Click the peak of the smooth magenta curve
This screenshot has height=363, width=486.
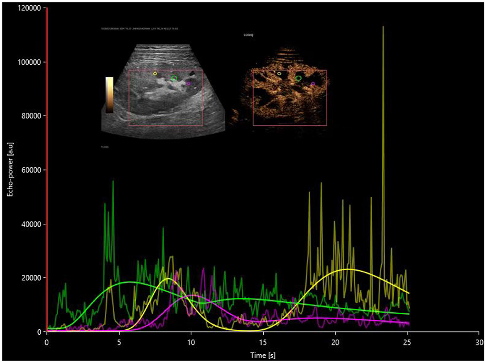pyautogui.click(x=192, y=295)
